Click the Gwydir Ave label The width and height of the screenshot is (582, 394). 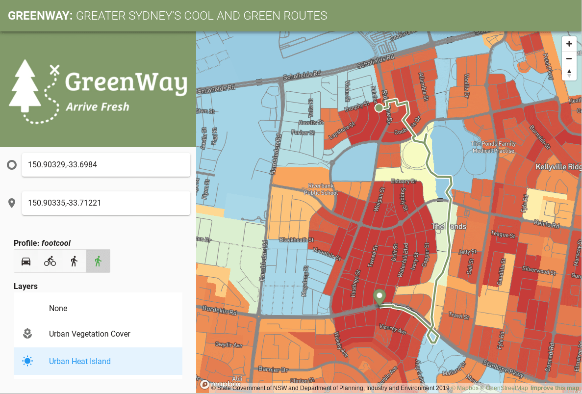[x=228, y=344]
